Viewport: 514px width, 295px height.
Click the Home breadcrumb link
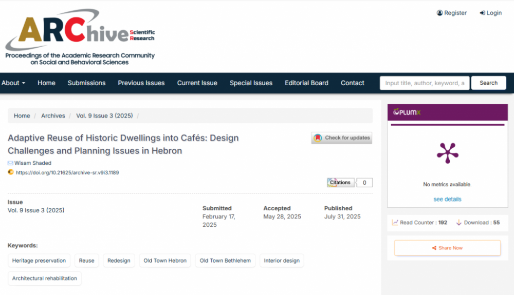22,116
